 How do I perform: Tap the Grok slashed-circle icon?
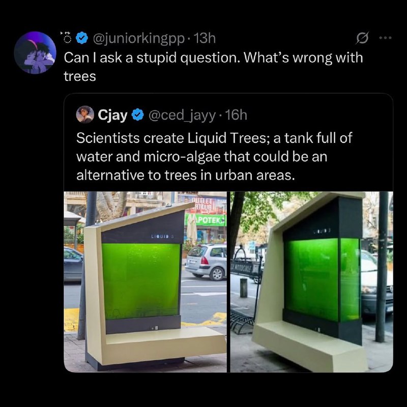click(363, 38)
